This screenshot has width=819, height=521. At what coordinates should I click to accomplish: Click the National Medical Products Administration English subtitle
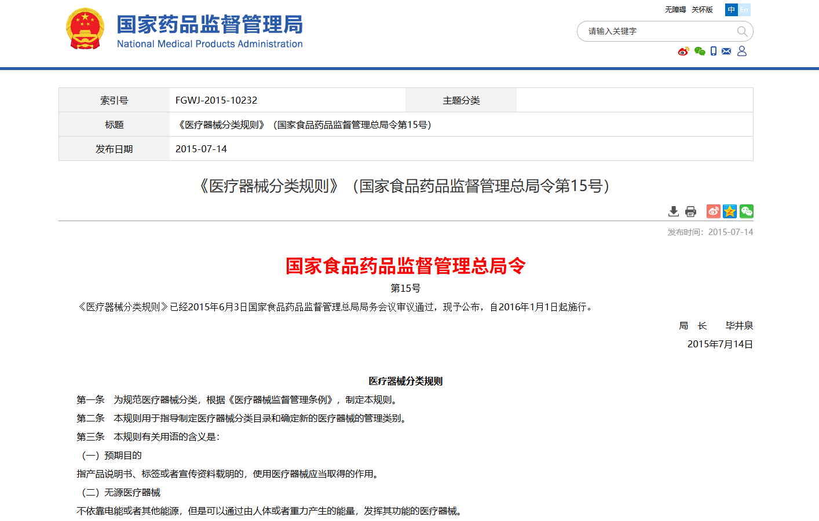click(210, 44)
